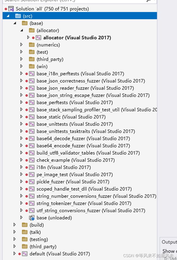Collapse the (allocator) folder node
This screenshot has width=177, height=260.
tap(22, 30)
